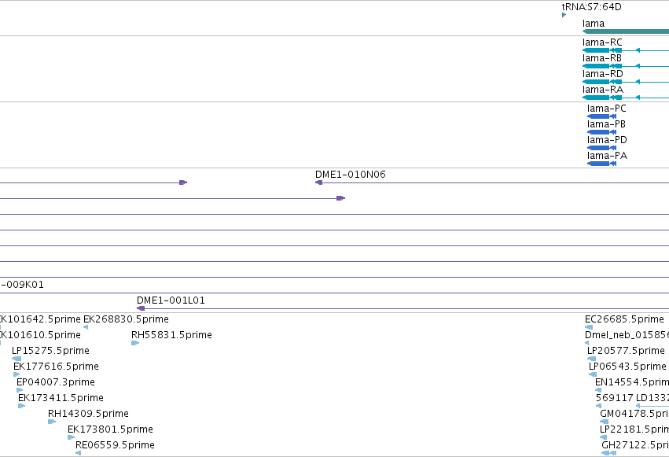Click the lama gene label
The height and width of the screenshot is (457, 669).
click(594, 24)
